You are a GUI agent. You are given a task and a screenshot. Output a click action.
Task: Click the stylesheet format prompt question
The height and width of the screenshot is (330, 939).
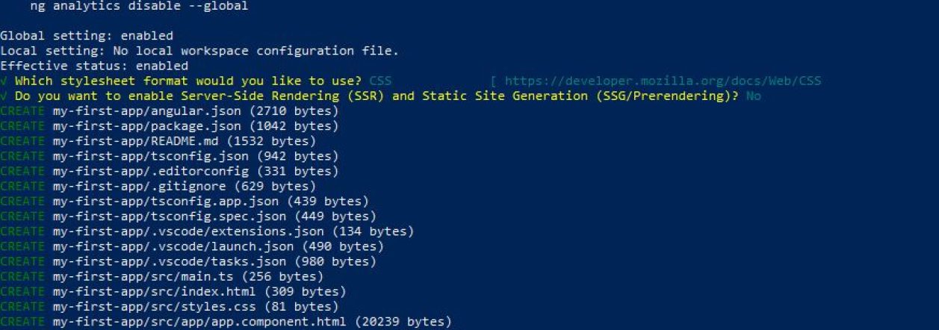188,81
